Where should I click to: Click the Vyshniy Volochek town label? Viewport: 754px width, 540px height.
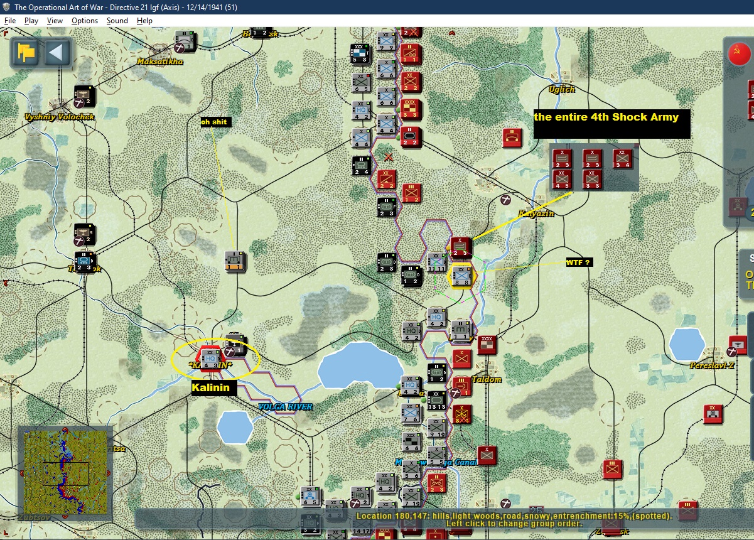coord(59,117)
